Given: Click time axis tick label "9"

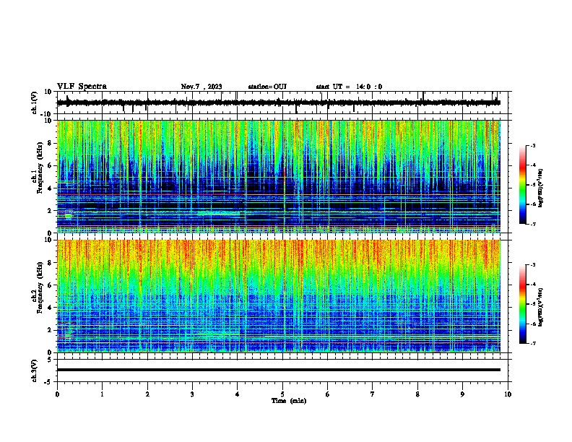Looking at the screenshot, I should [462, 394].
